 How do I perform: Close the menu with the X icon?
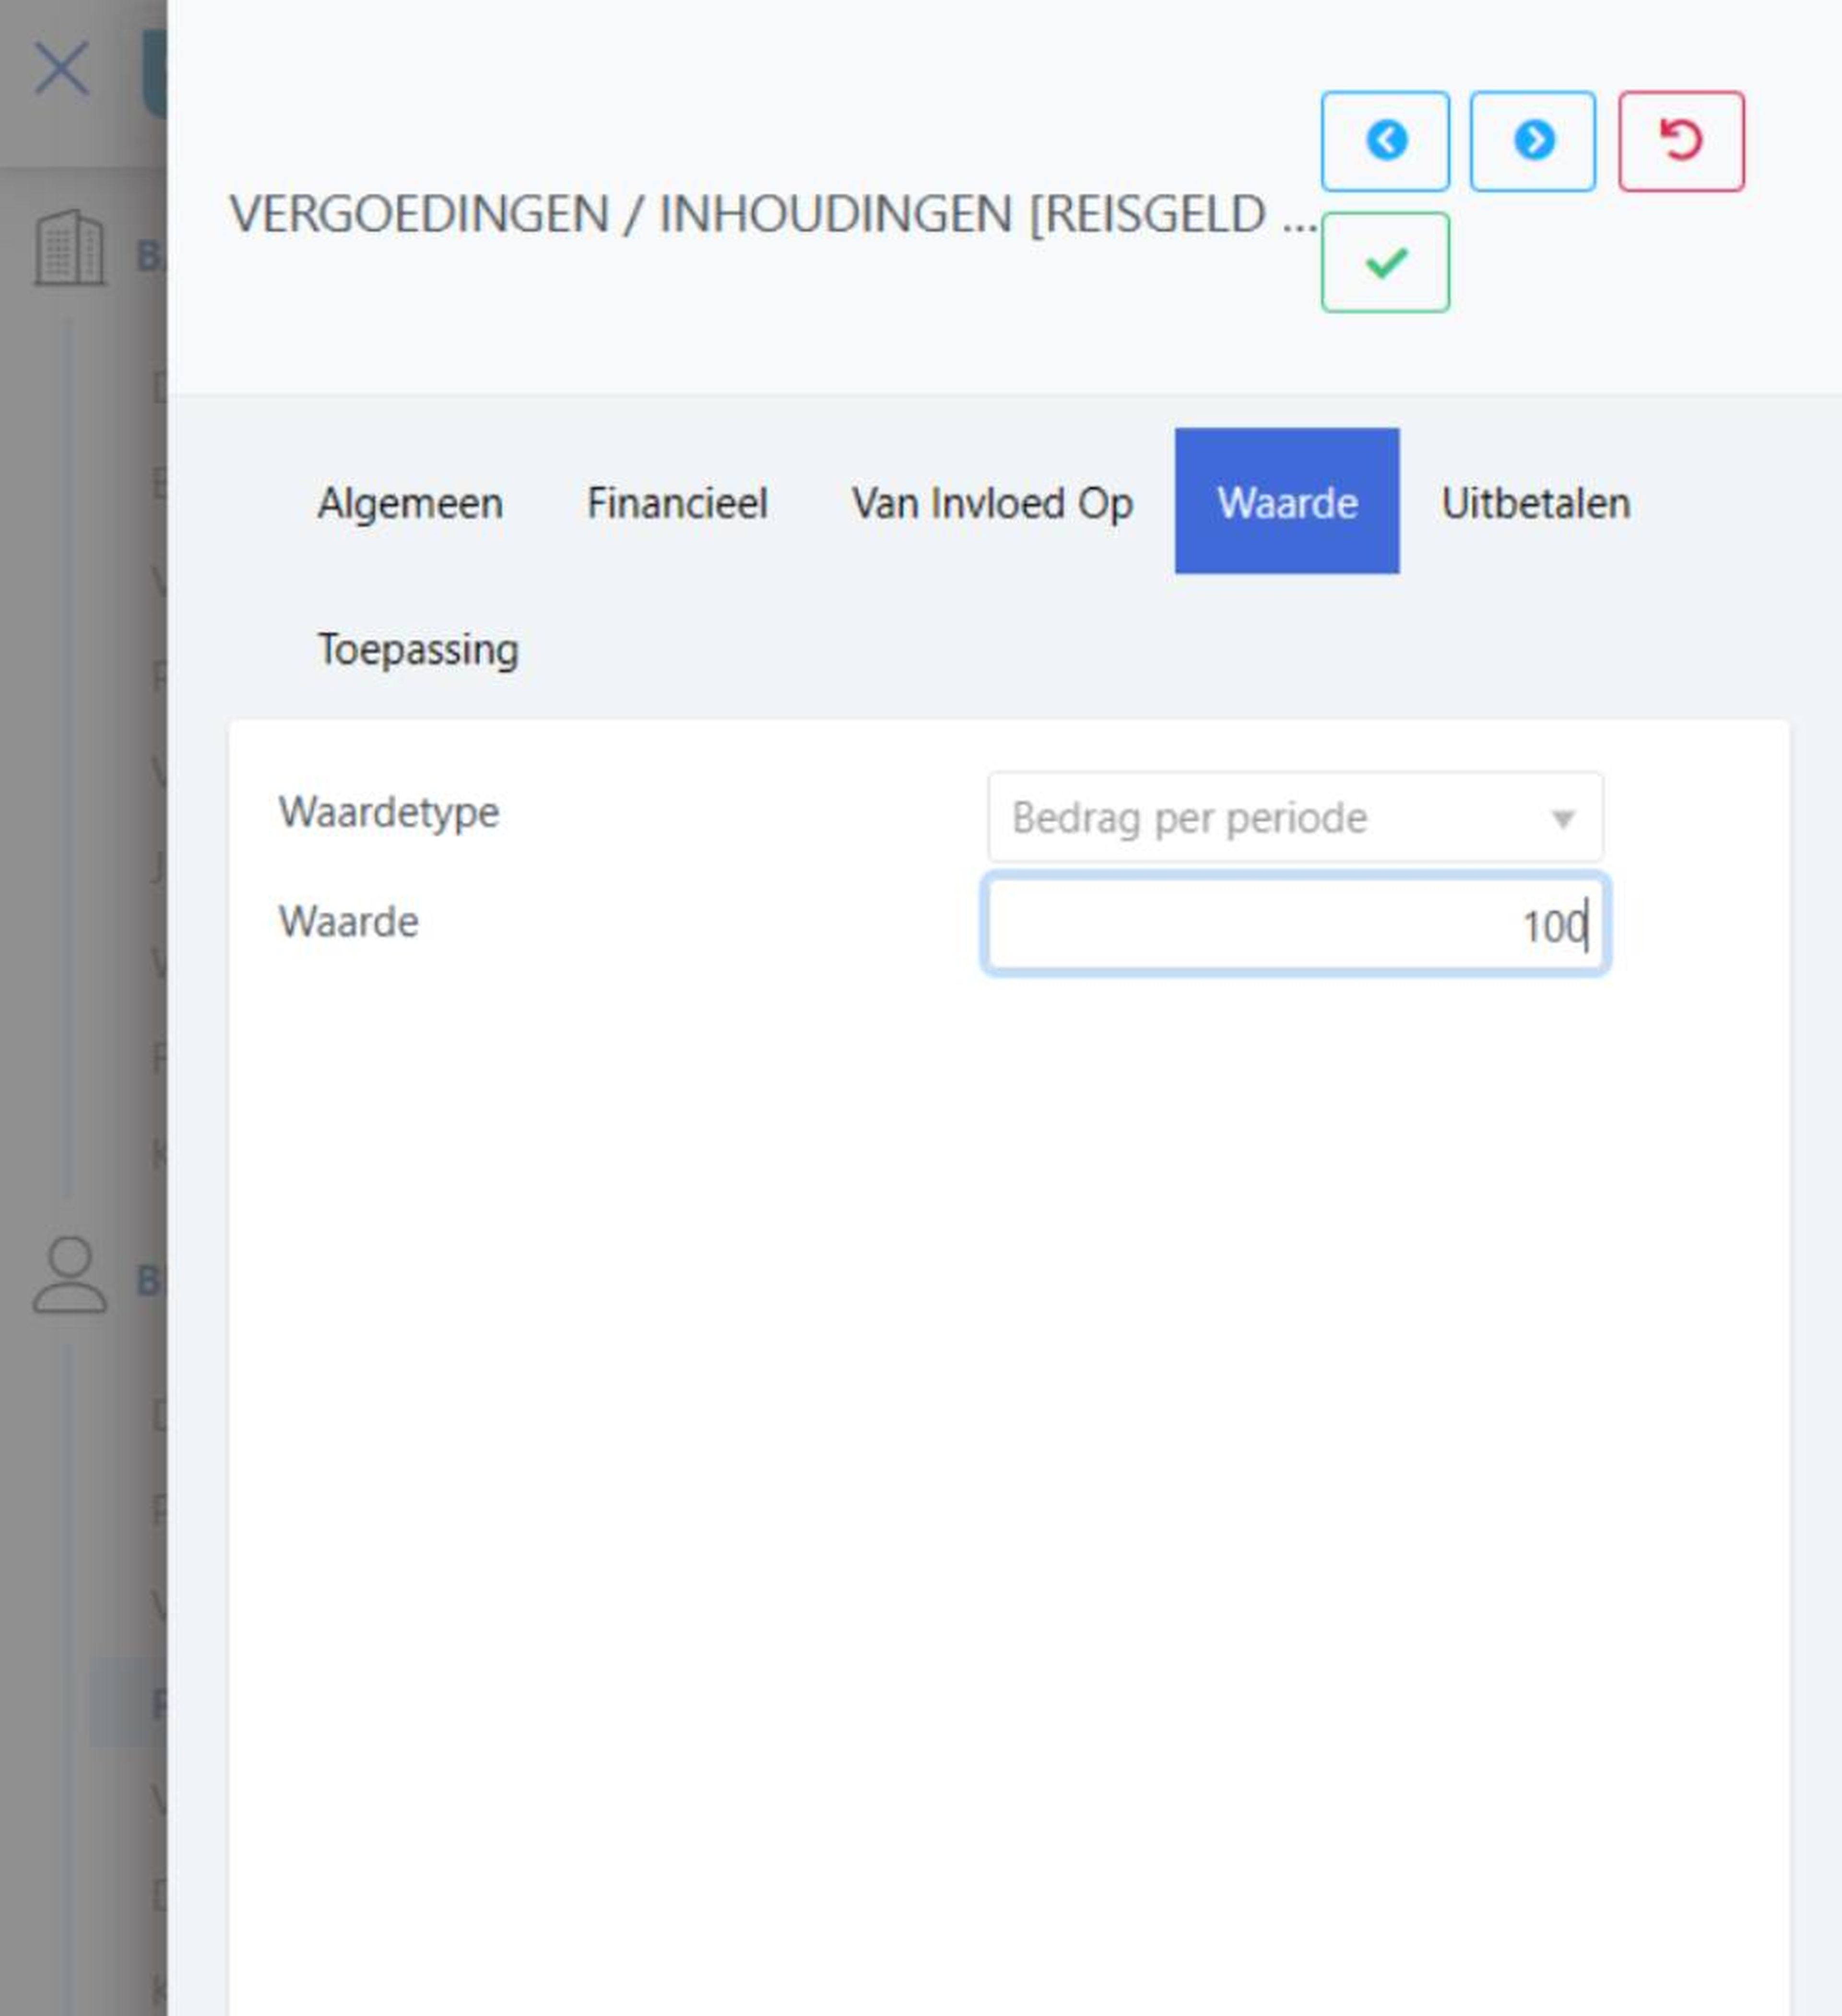(62, 68)
